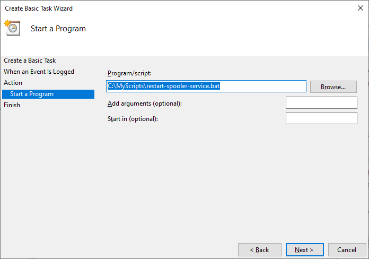Close the Create Basic Task Wizard window

[x=361, y=8]
